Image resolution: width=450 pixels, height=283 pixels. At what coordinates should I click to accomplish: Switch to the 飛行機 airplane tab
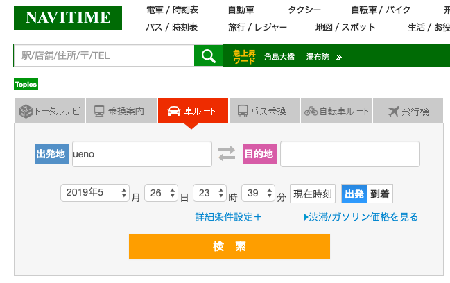point(409,111)
